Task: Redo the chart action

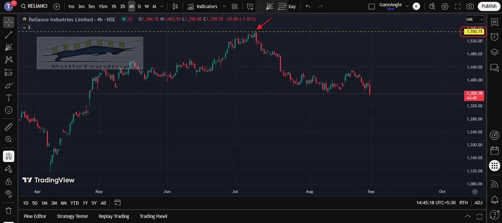Action: [320, 6]
